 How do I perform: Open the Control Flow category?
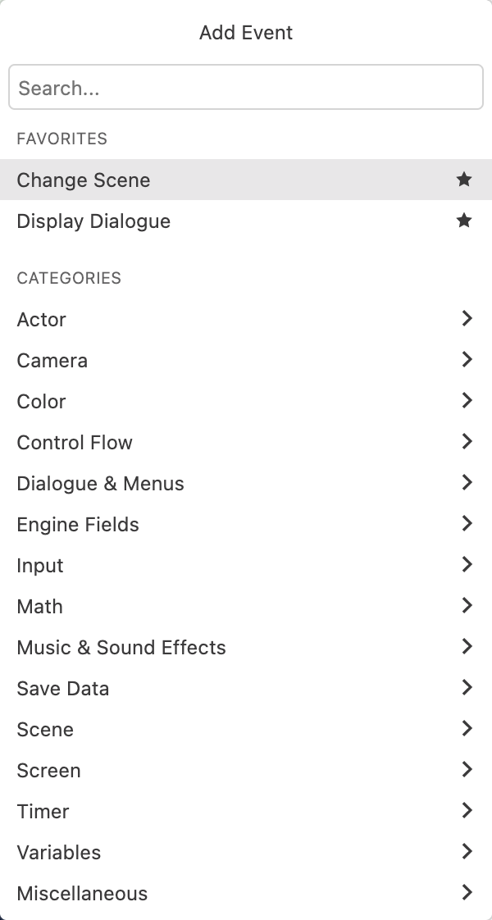coord(75,443)
